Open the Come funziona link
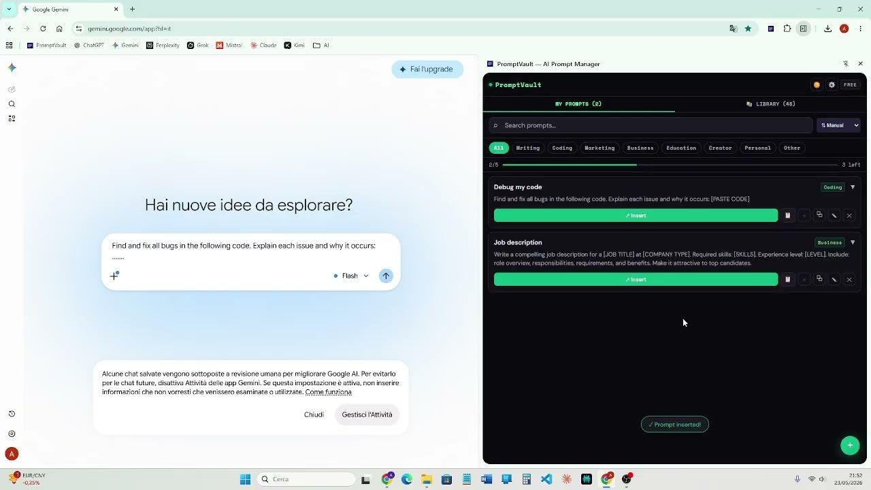The width and height of the screenshot is (871, 490). tap(329, 392)
